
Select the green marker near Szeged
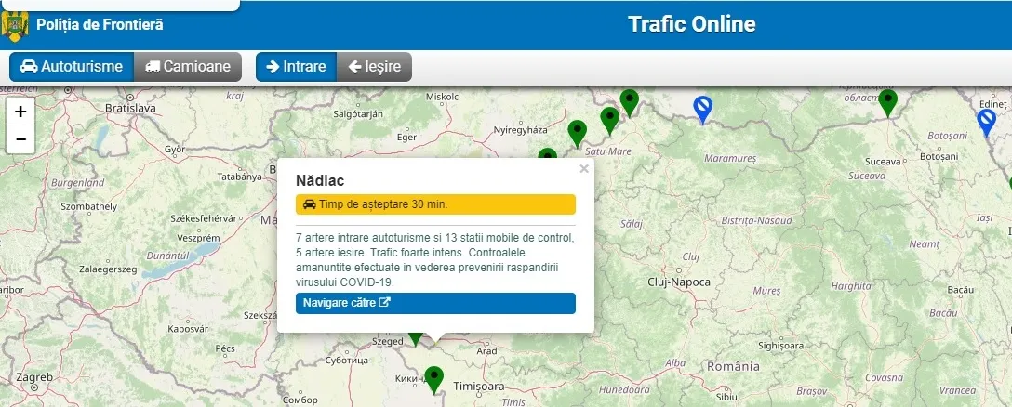416,338
